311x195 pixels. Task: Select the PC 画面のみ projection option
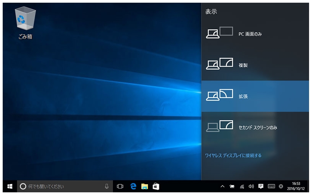click(x=255, y=34)
